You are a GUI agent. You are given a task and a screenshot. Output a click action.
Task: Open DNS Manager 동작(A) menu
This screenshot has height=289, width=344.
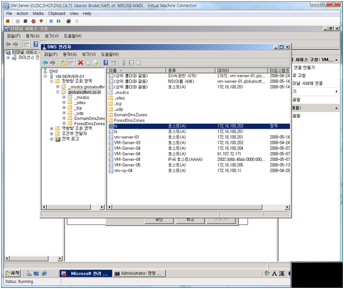(70, 54)
